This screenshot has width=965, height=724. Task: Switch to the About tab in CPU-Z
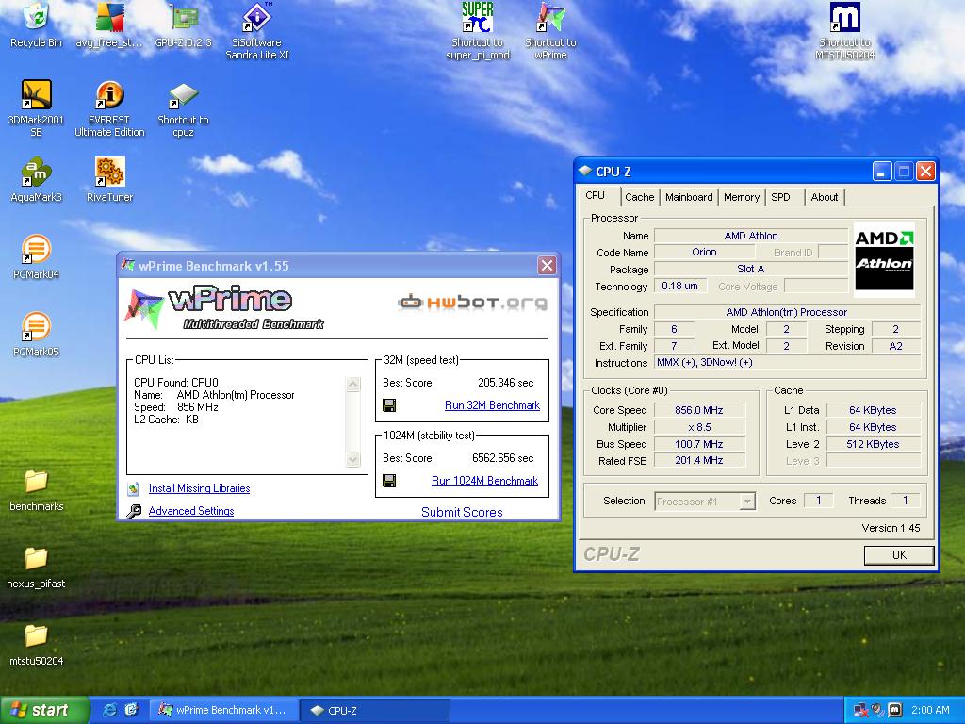824,197
